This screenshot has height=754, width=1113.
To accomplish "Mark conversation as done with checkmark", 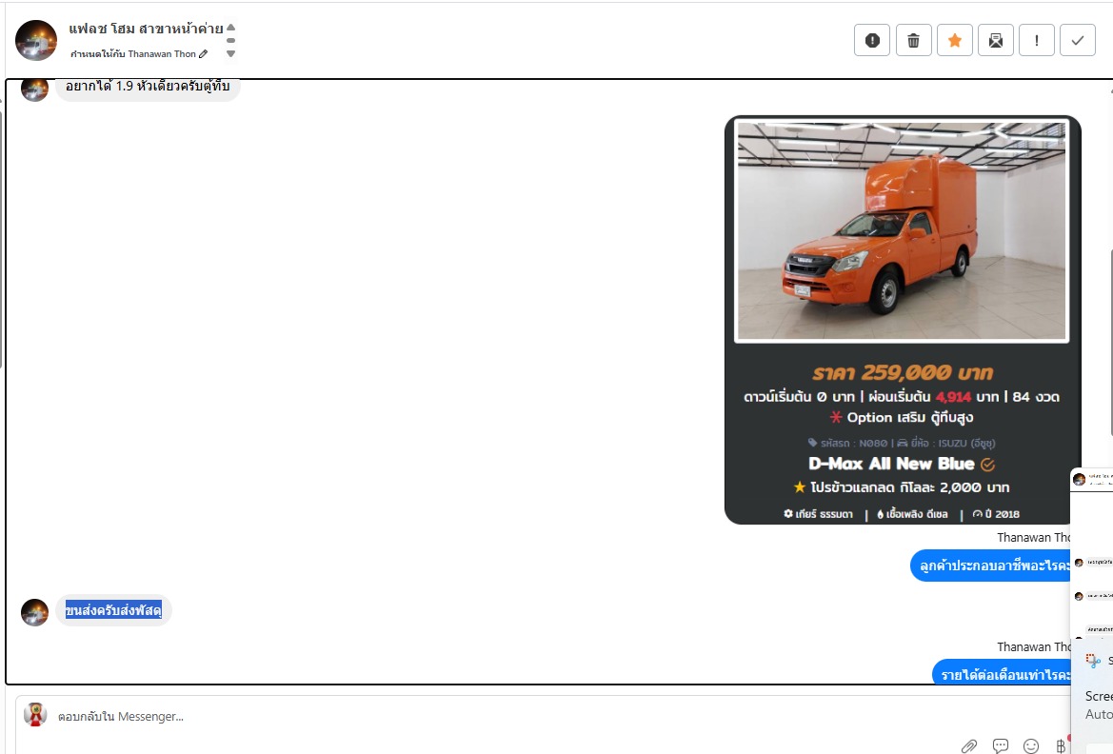I will pos(1078,41).
